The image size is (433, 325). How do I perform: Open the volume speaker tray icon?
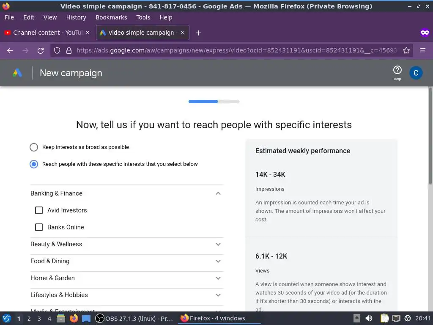point(369,318)
